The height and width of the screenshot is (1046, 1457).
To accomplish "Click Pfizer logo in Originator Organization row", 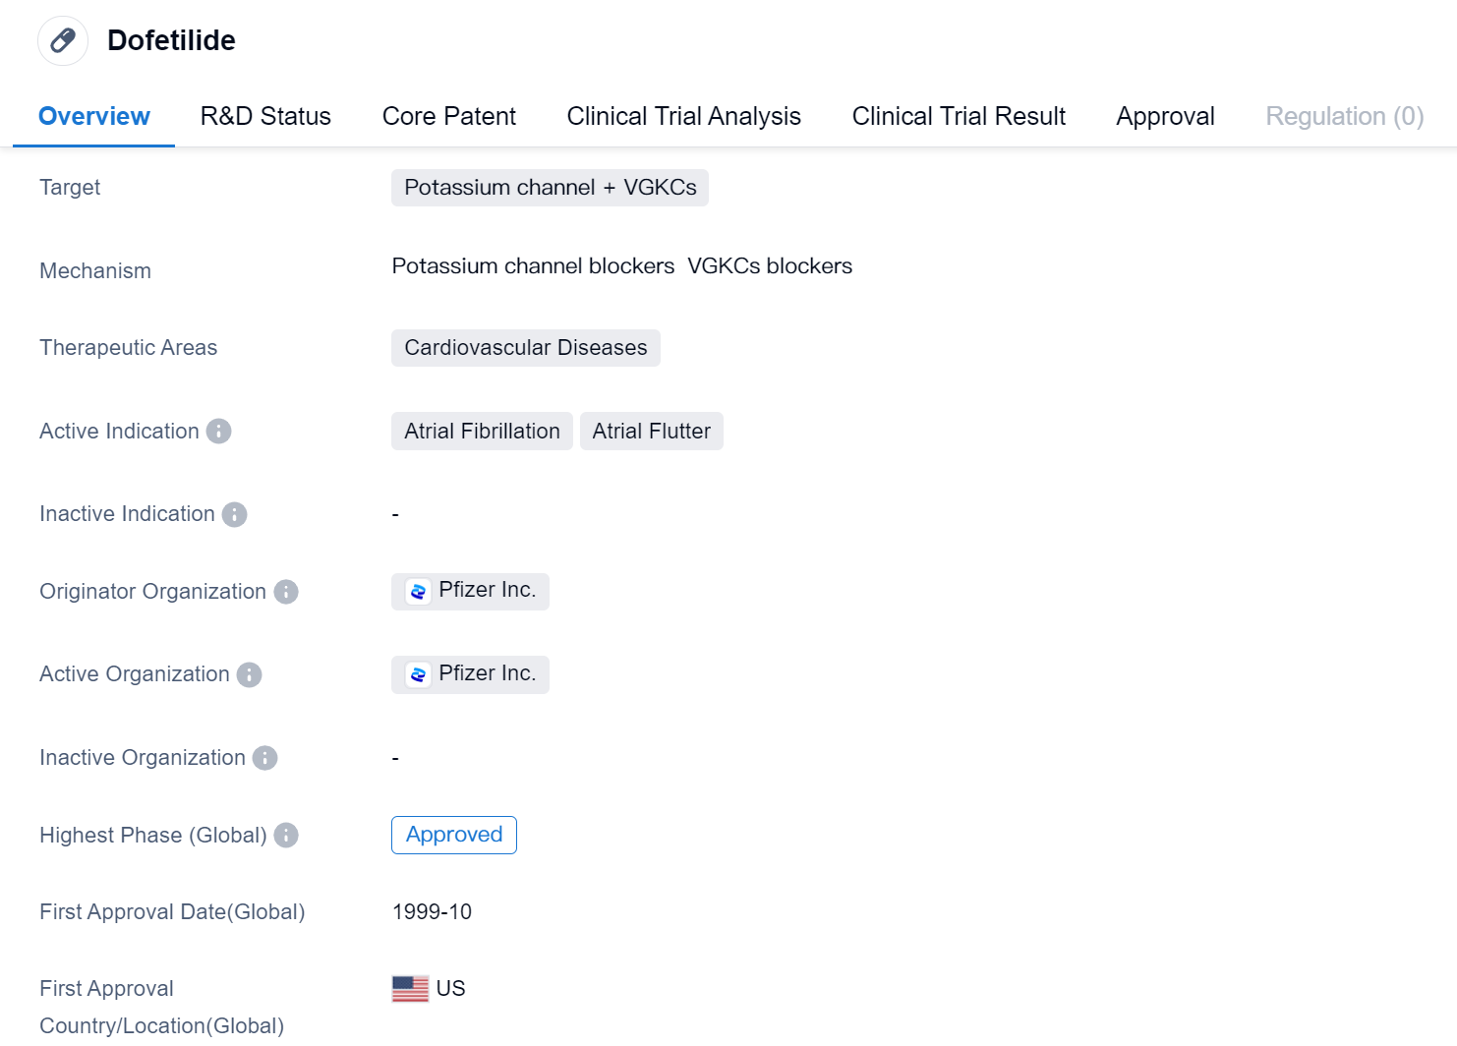I will tap(418, 592).
